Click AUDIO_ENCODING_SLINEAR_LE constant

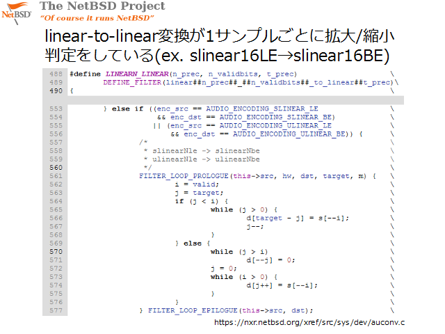[x=262, y=109]
